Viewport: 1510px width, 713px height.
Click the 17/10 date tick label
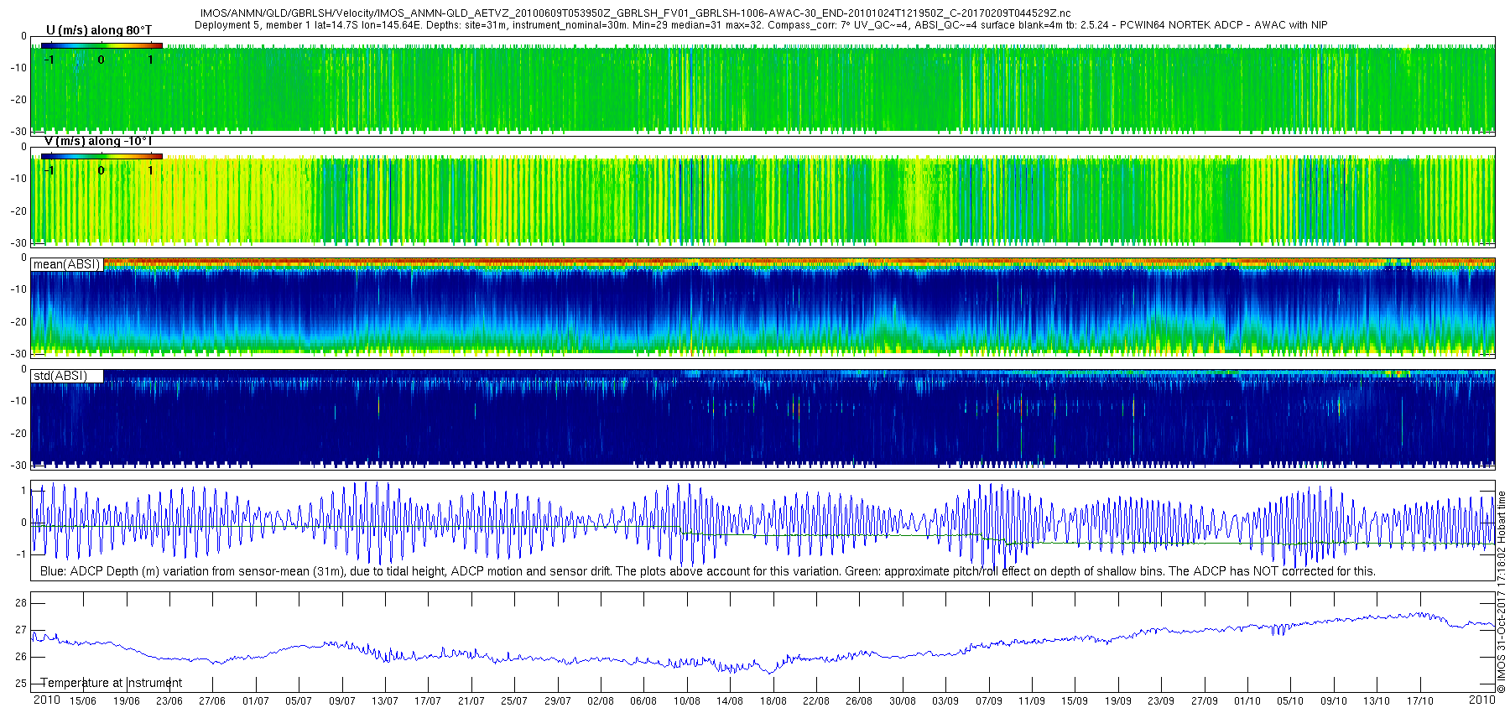(1420, 701)
